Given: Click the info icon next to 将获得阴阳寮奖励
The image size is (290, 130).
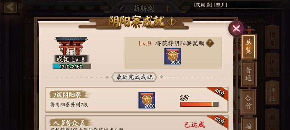Looking at the screenshot, I should (210, 43).
